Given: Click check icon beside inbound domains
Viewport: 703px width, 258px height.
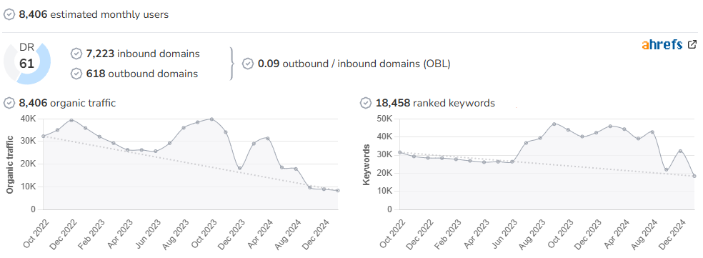Looking at the screenshot, I should (76, 54).
